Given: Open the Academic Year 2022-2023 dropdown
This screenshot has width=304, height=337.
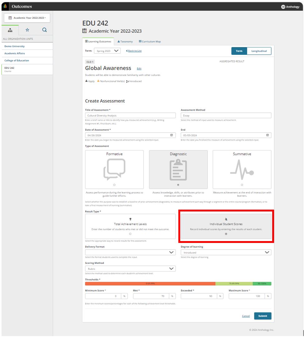Looking at the screenshot, I should (x=27, y=18).
